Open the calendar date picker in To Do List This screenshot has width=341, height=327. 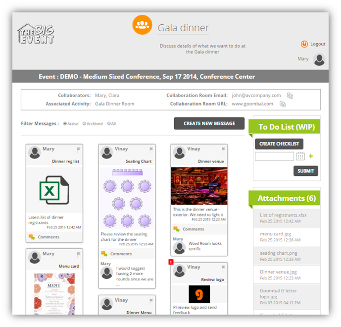[300, 156]
